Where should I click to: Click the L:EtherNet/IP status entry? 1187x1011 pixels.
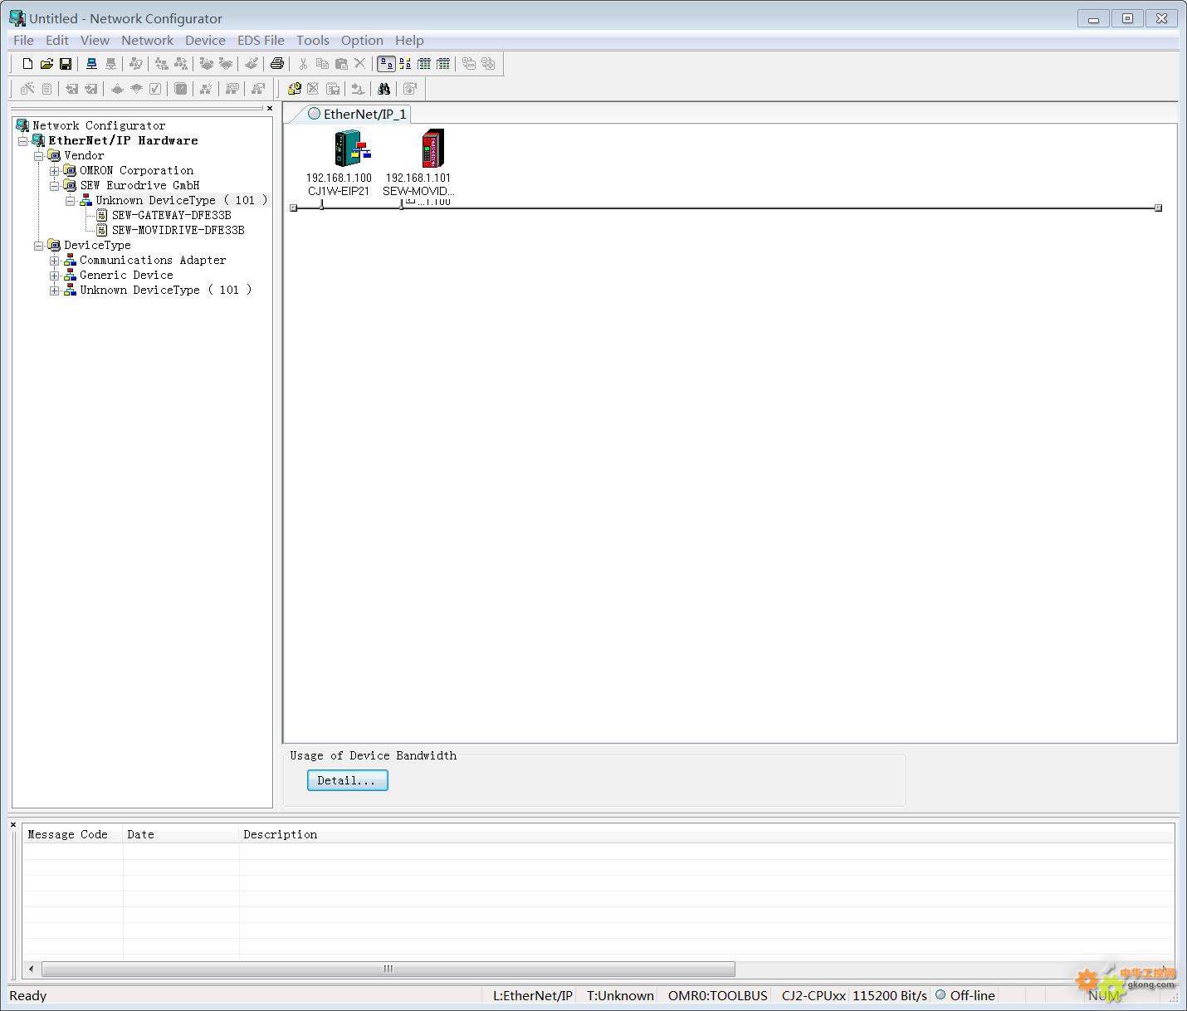point(533,995)
